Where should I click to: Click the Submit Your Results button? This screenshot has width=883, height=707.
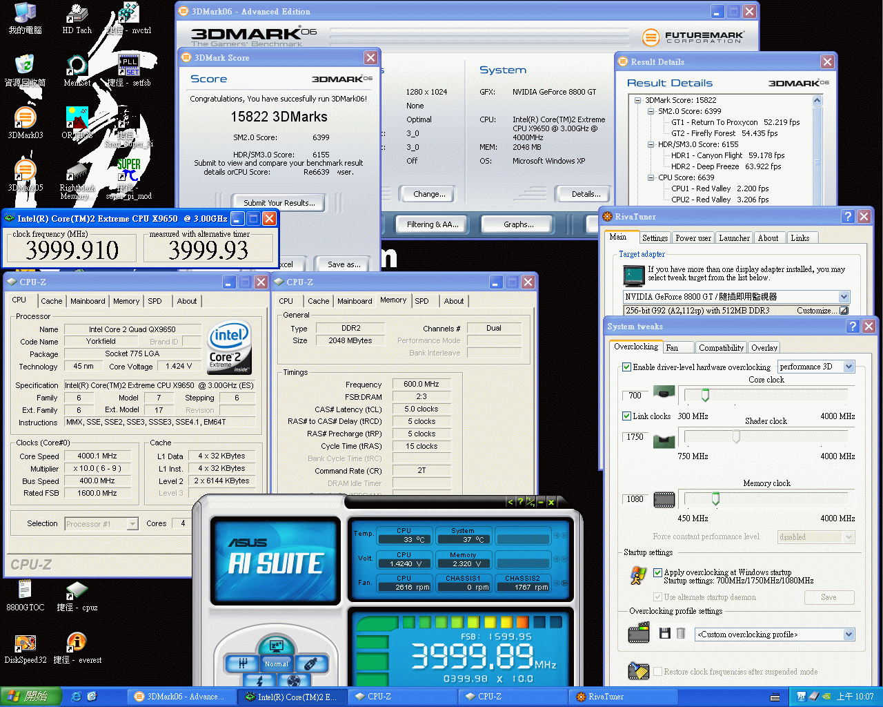click(x=279, y=203)
